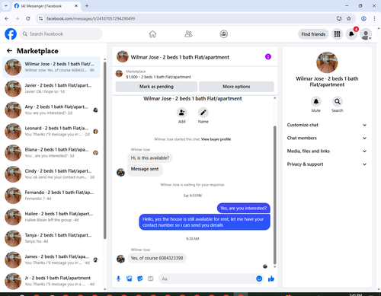Click the Aa message input field
The width and height of the screenshot is (381, 296).
click(x=207, y=278)
